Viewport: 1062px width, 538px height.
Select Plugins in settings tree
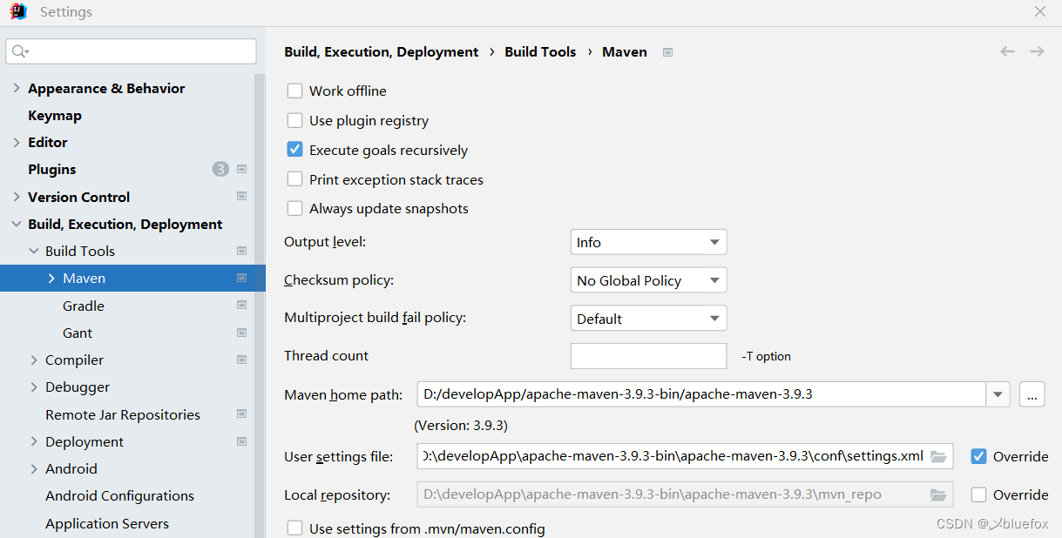pos(52,169)
